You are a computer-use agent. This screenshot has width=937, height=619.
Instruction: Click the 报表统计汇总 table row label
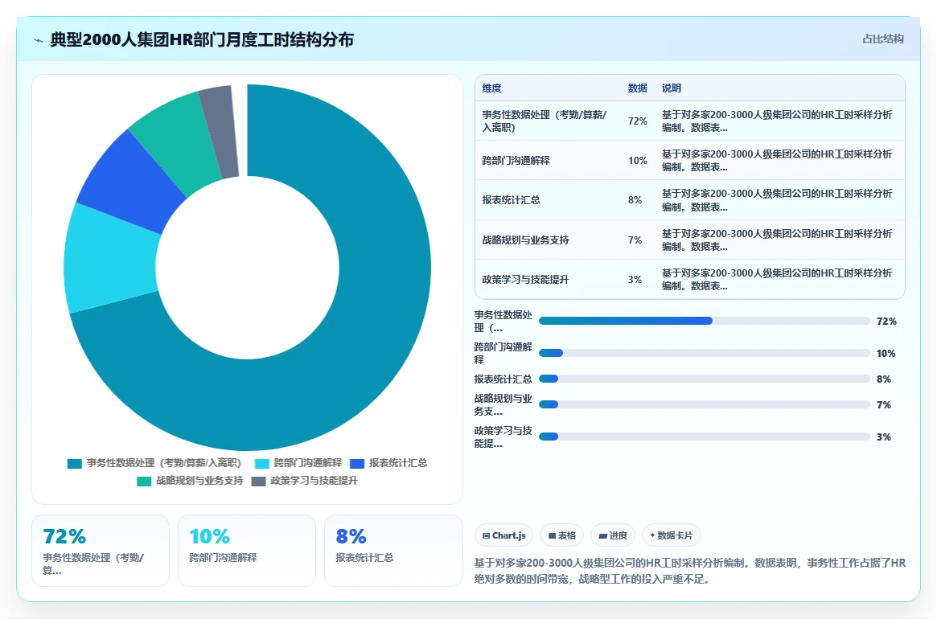tap(511, 199)
